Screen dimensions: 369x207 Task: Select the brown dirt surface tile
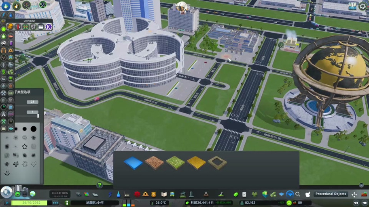click(x=155, y=163)
